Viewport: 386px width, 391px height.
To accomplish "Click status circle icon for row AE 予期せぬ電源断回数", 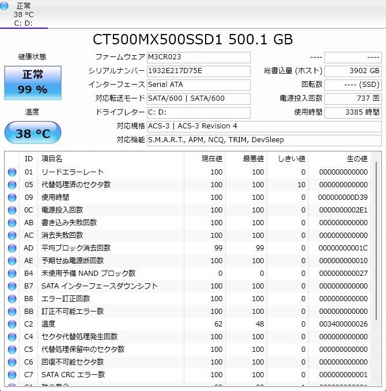I will pyautogui.click(x=12, y=261).
